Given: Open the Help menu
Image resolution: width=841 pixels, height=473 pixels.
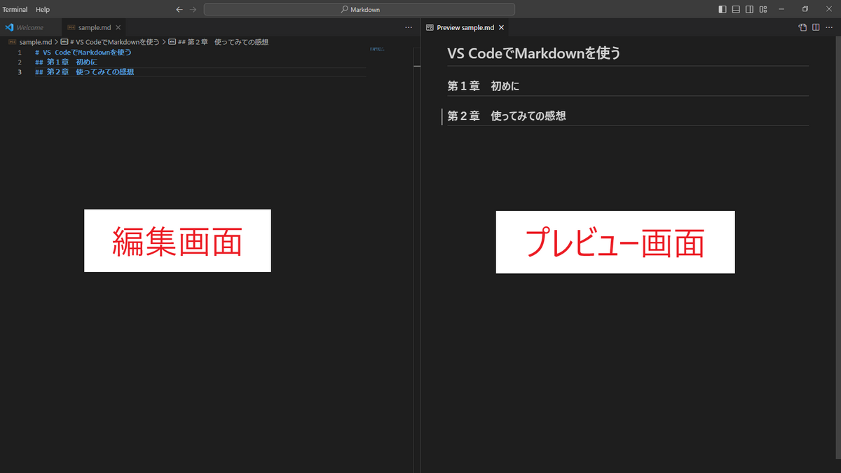Looking at the screenshot, I should click(x=42, y=9).
